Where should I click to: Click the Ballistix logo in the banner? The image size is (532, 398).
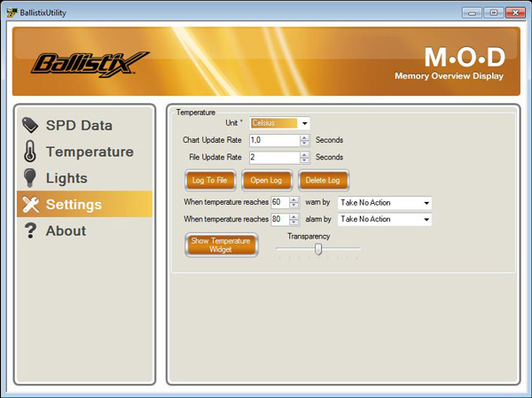(90, 64)
